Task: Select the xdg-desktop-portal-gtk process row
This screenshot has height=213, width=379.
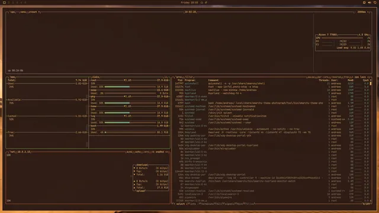Action: click(271, 135)
